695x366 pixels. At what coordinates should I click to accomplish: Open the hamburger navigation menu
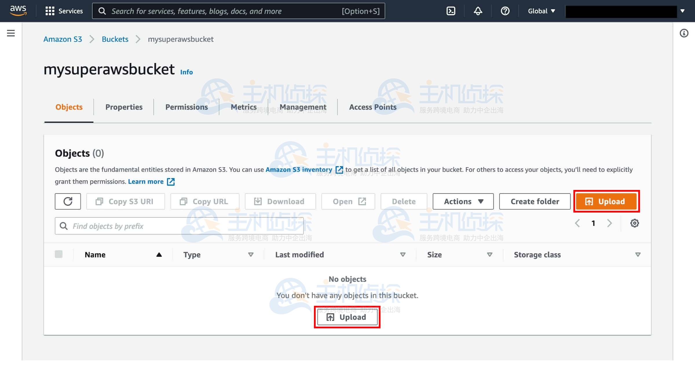click(x=11, y=33)
